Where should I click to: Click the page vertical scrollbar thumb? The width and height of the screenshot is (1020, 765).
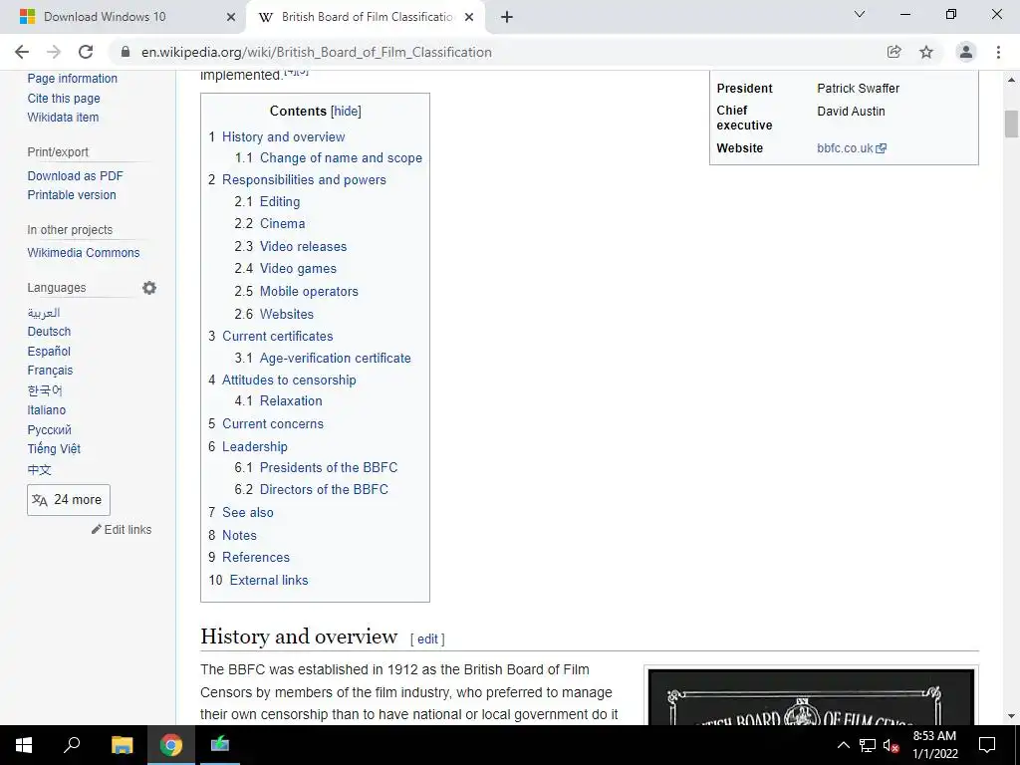coord(1011,125)
